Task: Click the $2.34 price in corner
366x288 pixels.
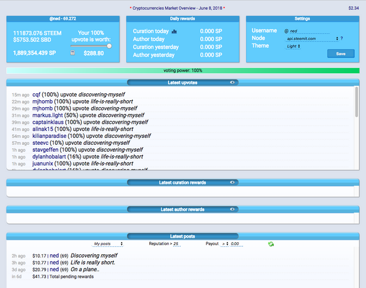Action: coord(353,8)
